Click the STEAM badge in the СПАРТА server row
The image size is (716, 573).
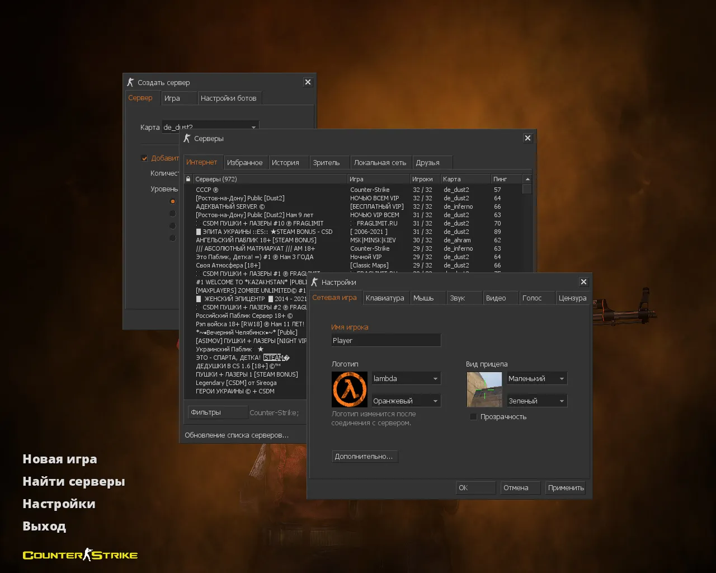pyautogui.click(x=275, y=357)
